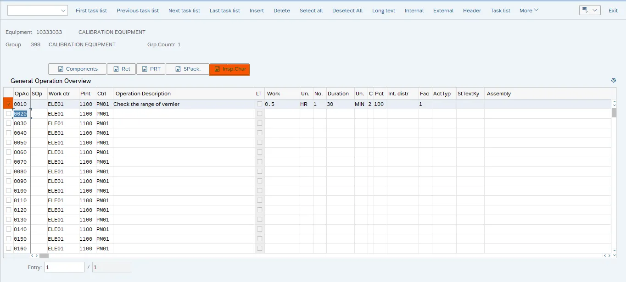Image resolution: width=626 pixels, height=282 pixels.
Task: Open table settings gear icon
Action: click(x=614, y=80)
